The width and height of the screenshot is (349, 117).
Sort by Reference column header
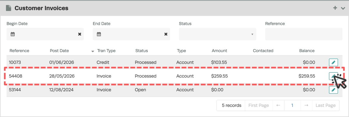point(19,51)
